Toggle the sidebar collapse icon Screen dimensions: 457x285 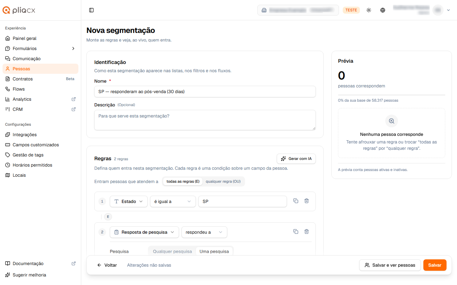(91, 10)
